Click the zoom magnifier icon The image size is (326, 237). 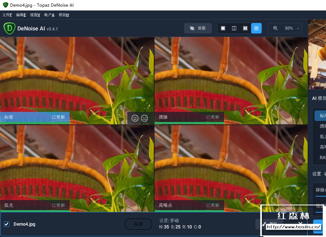[x=275, y=28]
